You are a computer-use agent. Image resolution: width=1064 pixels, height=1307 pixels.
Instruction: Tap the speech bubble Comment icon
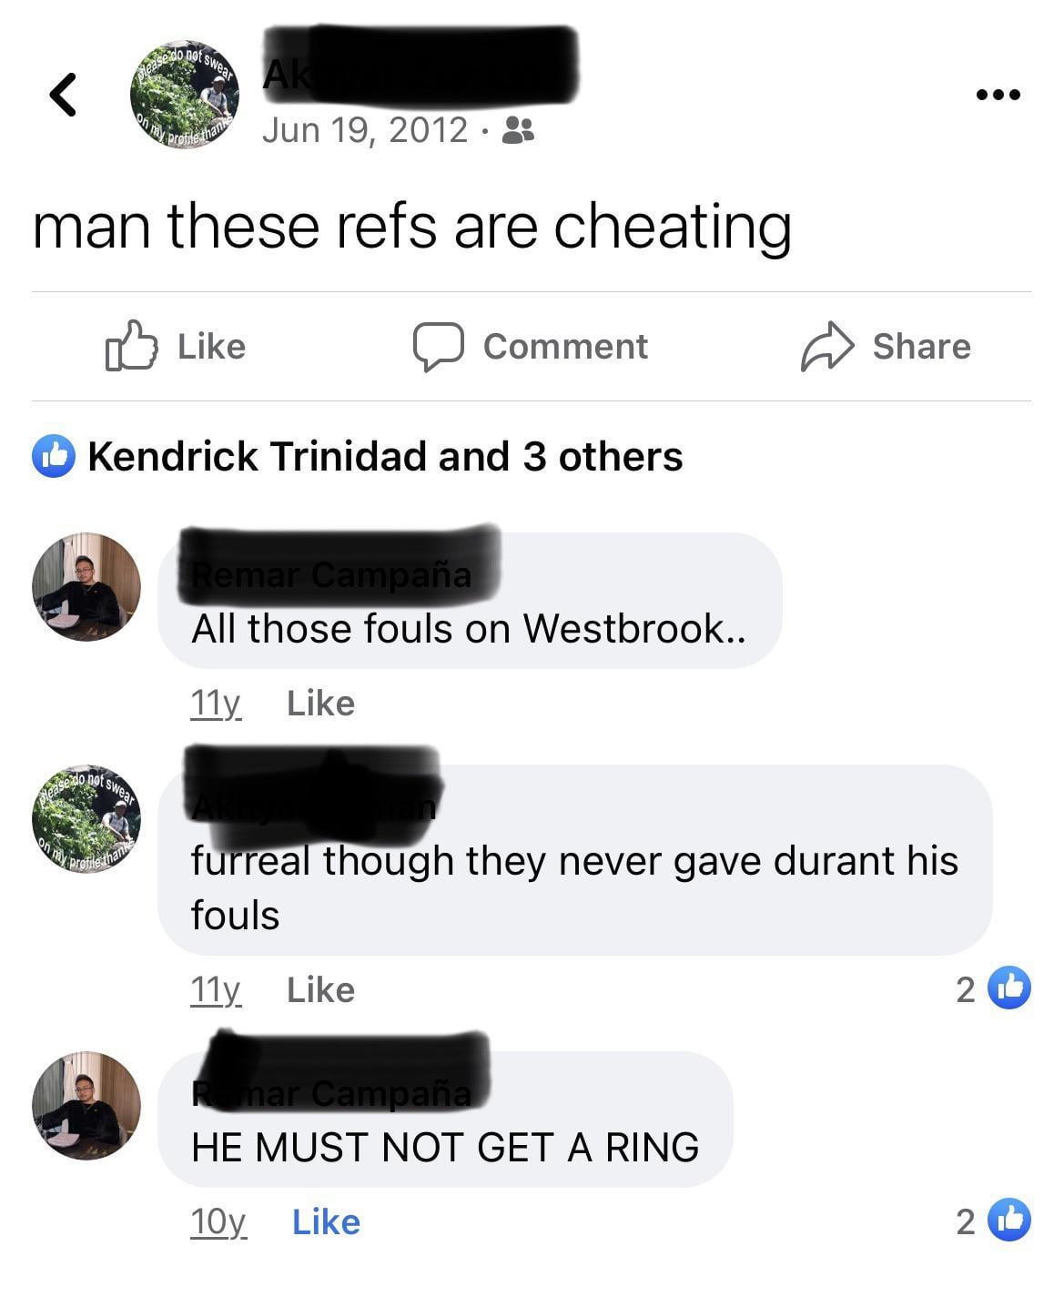point(439,347)
